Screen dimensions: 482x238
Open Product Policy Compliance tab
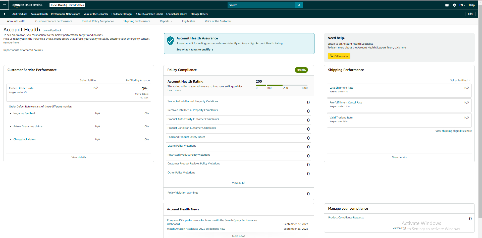(98, 21)
